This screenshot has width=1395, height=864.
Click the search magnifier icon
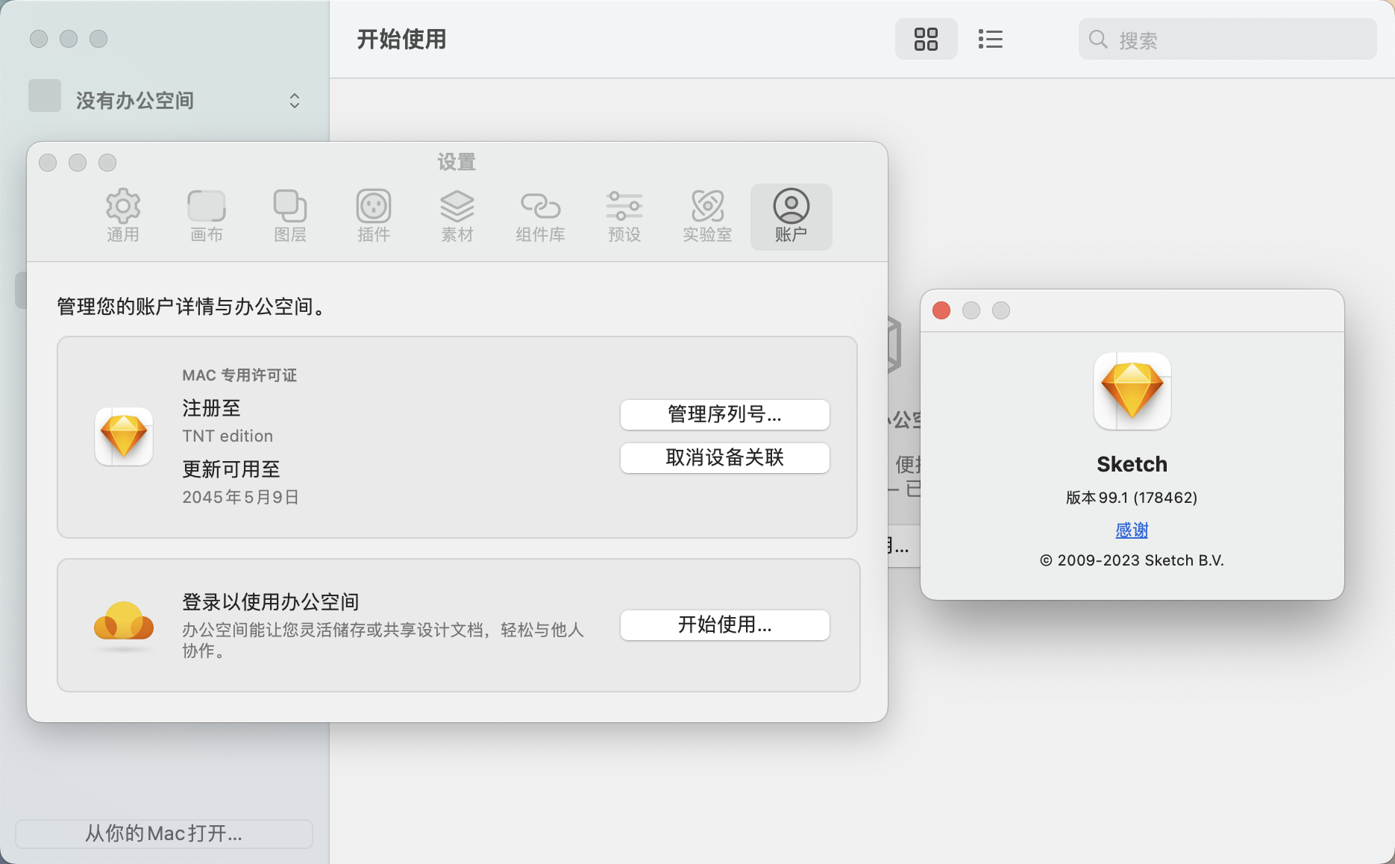pos(1098,39)
